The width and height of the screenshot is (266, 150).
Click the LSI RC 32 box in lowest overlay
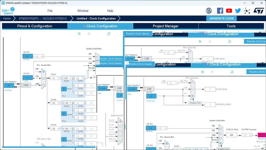coord(151,96)
